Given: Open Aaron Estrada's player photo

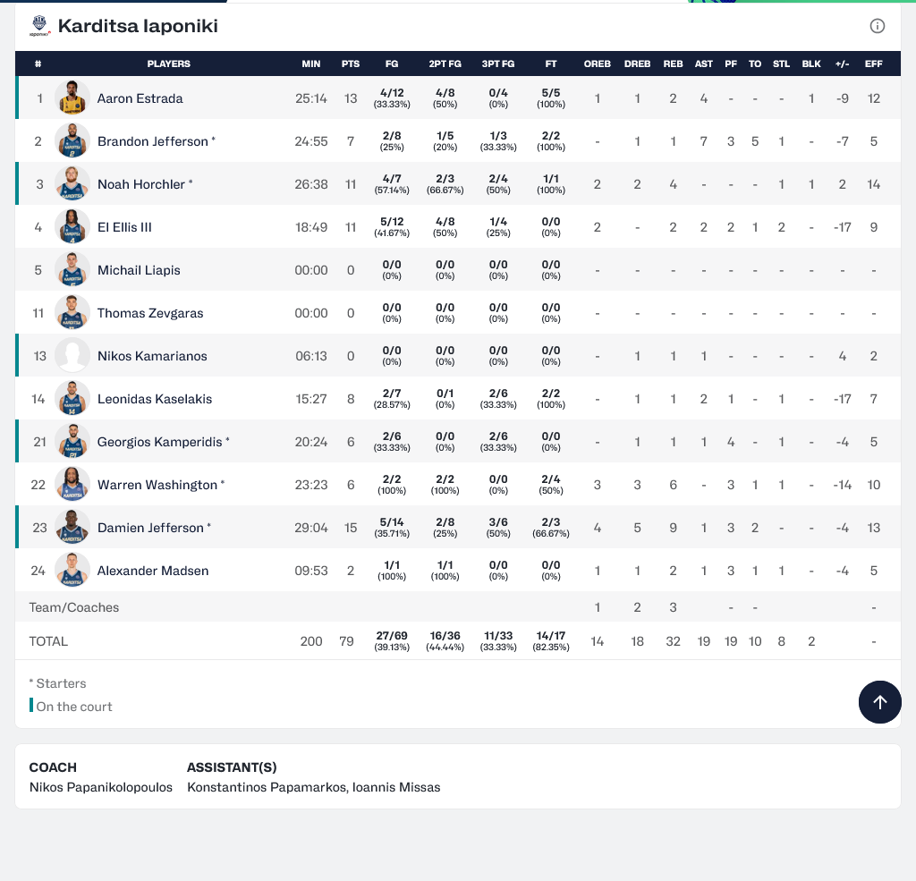Looking at the screenshot, I should (72, 98).
